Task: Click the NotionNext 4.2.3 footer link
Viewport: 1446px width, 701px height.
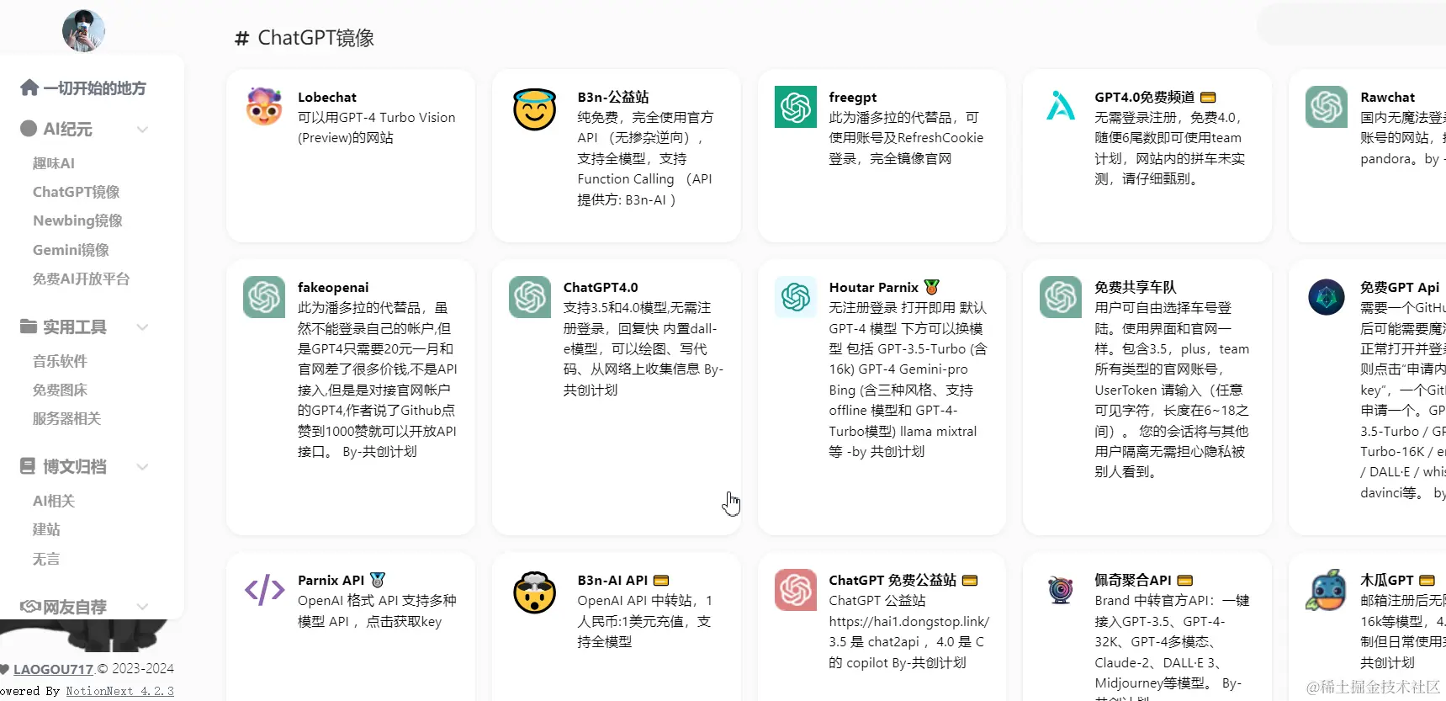Action: pyautogui.click(x=120, y=691)
